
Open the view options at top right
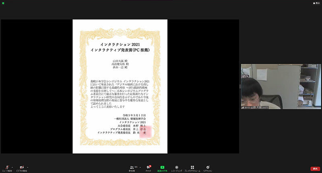point(316,3)
